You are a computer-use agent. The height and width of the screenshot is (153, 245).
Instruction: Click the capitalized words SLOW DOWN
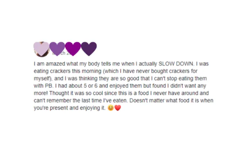176,64
